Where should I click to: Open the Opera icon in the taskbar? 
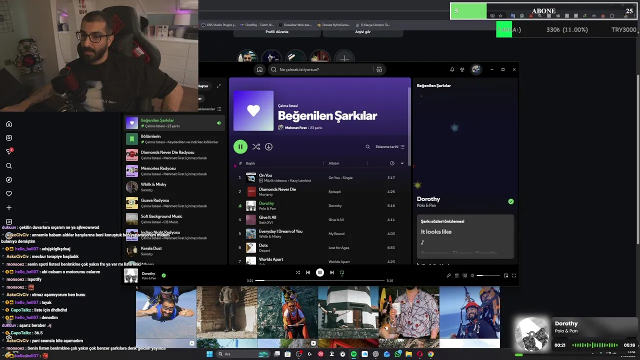pos(419,354)
